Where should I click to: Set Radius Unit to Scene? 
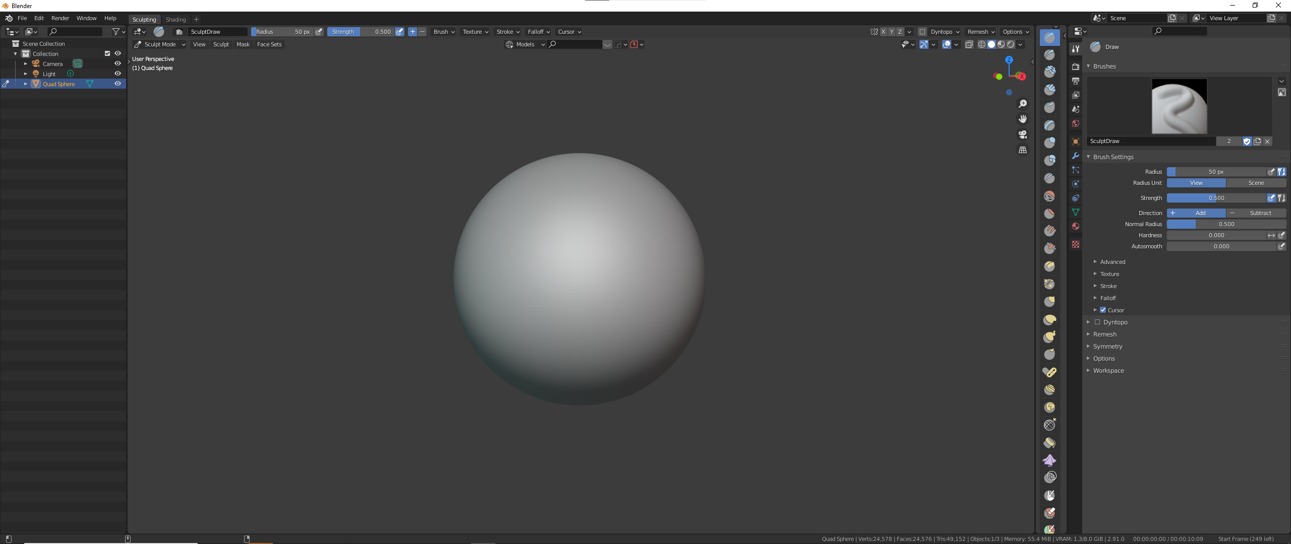pos(1256,183)
